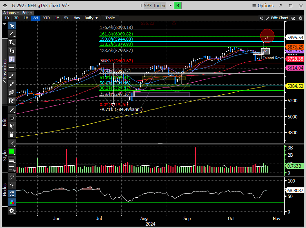Select the Text annotation tool
This screenshot has width=306, height=228.
point(12,59)
